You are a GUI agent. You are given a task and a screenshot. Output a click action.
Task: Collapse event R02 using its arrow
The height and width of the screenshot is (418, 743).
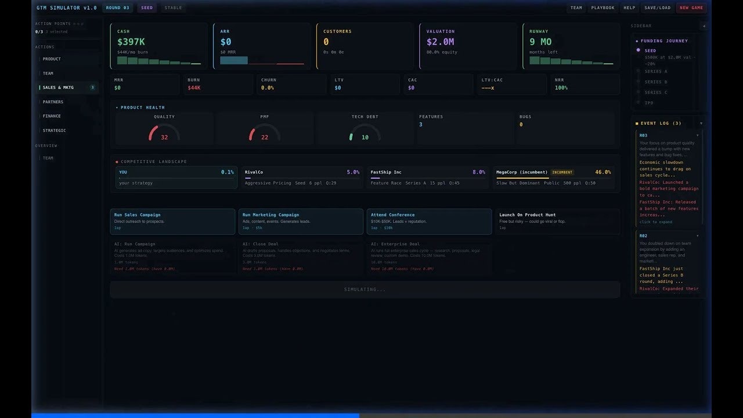[x=698, y=236]
